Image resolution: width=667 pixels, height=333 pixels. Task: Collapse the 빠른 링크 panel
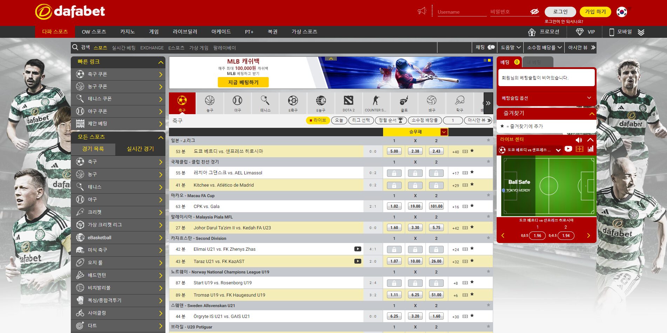pos(161,62)
